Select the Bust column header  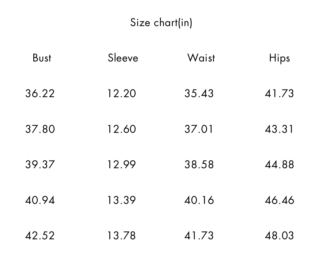click(x=42, y=58)
